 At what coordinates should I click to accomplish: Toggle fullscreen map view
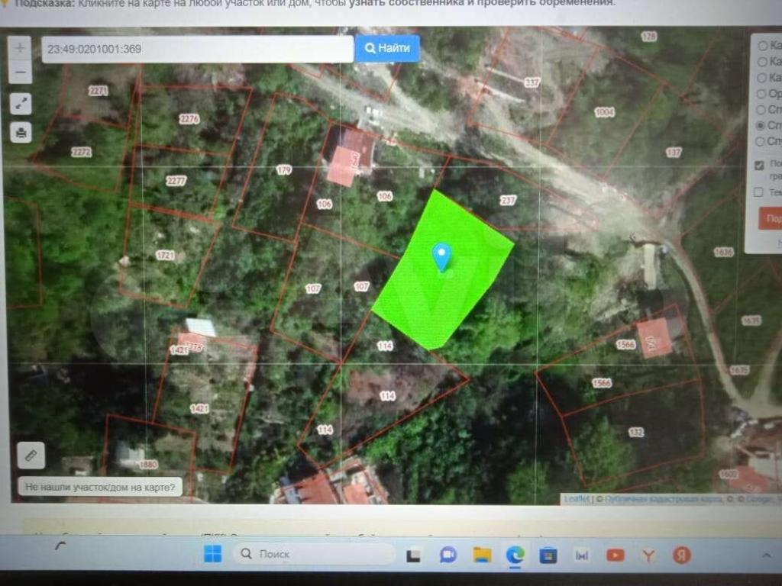coord(21,103)
